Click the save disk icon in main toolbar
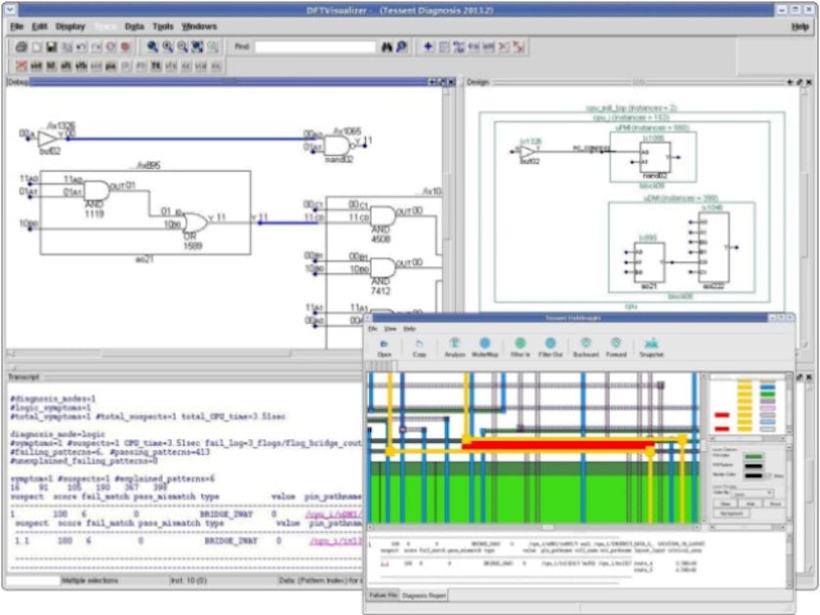 click(x=51, y=46)
